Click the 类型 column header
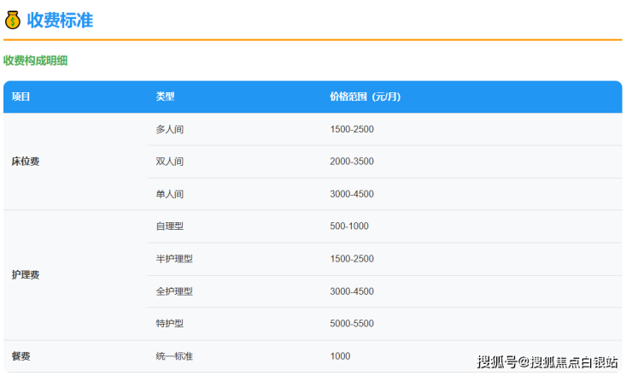This screenshot has height=376, width=632. pyautogui.click(x=165, y=97)
